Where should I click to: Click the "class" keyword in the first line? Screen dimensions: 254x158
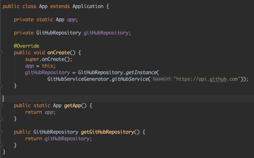(x=29, y=6)
